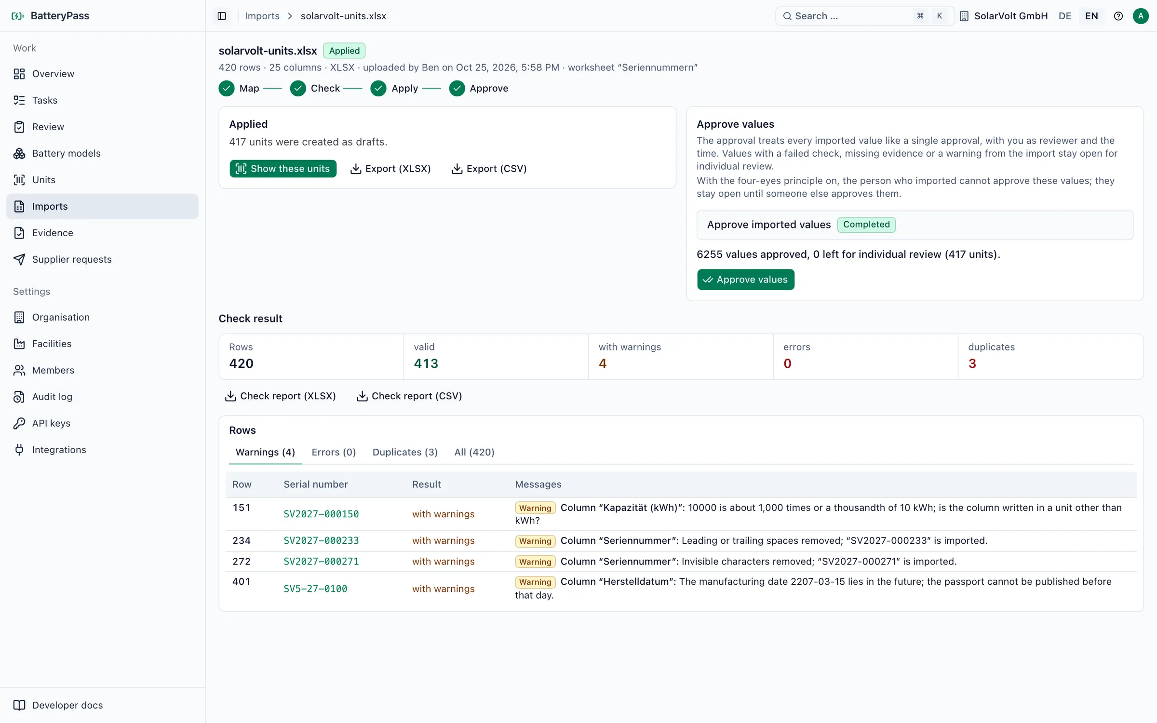Select Imports in the sidebar
1157x723 pixels.
point(102,206)
